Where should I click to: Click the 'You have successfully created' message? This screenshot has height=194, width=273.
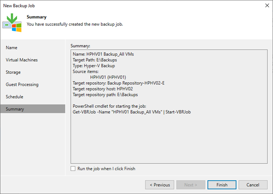coord(75,24)
